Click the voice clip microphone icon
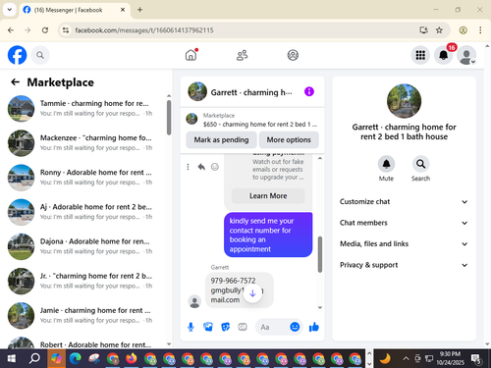491x368 pixels. (191, 327)
